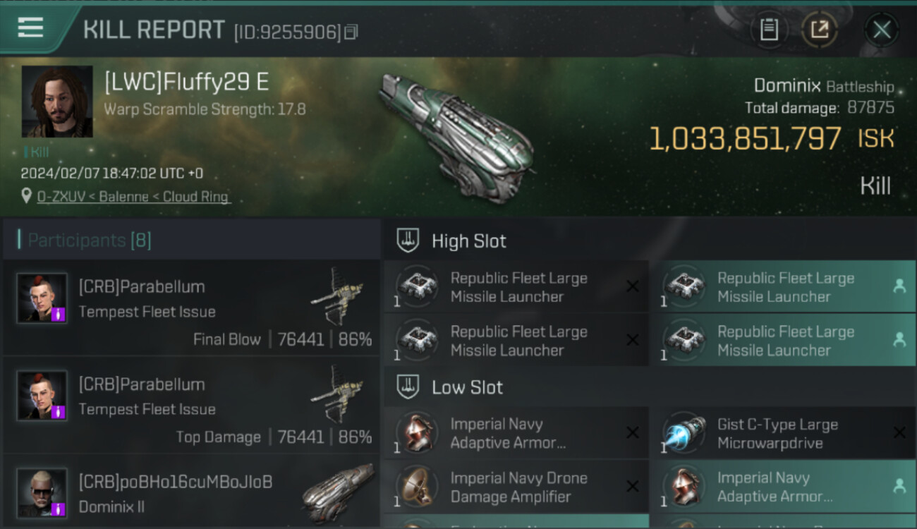917x529 pixels.
Task: Click the High Slot section icon
Action: click(x=409, y=241)
